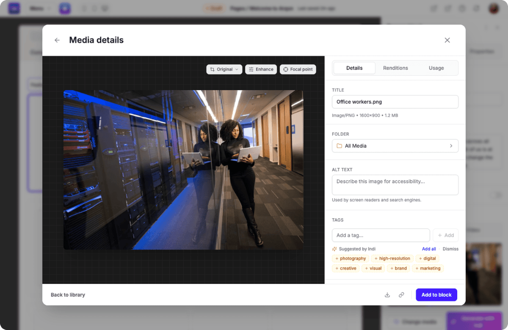The width and height of the screenshot is (508, 330).
Task: Add the suggested 'creative' tag
Action: coord(345,268)
